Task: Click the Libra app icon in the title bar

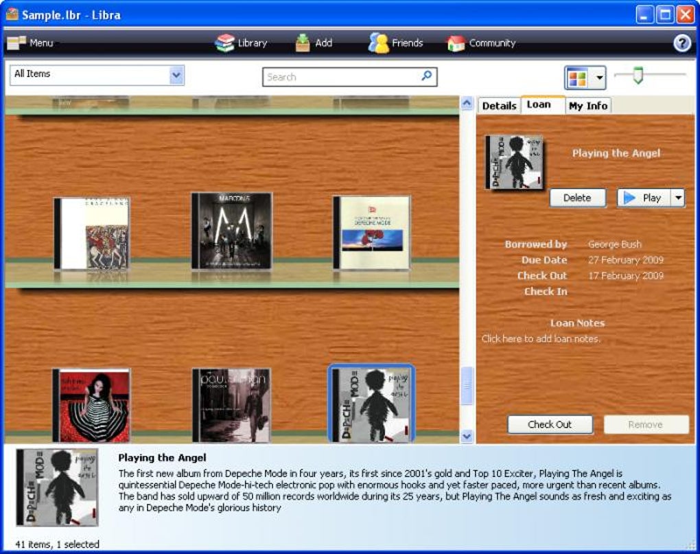Action: pos(12,14)
